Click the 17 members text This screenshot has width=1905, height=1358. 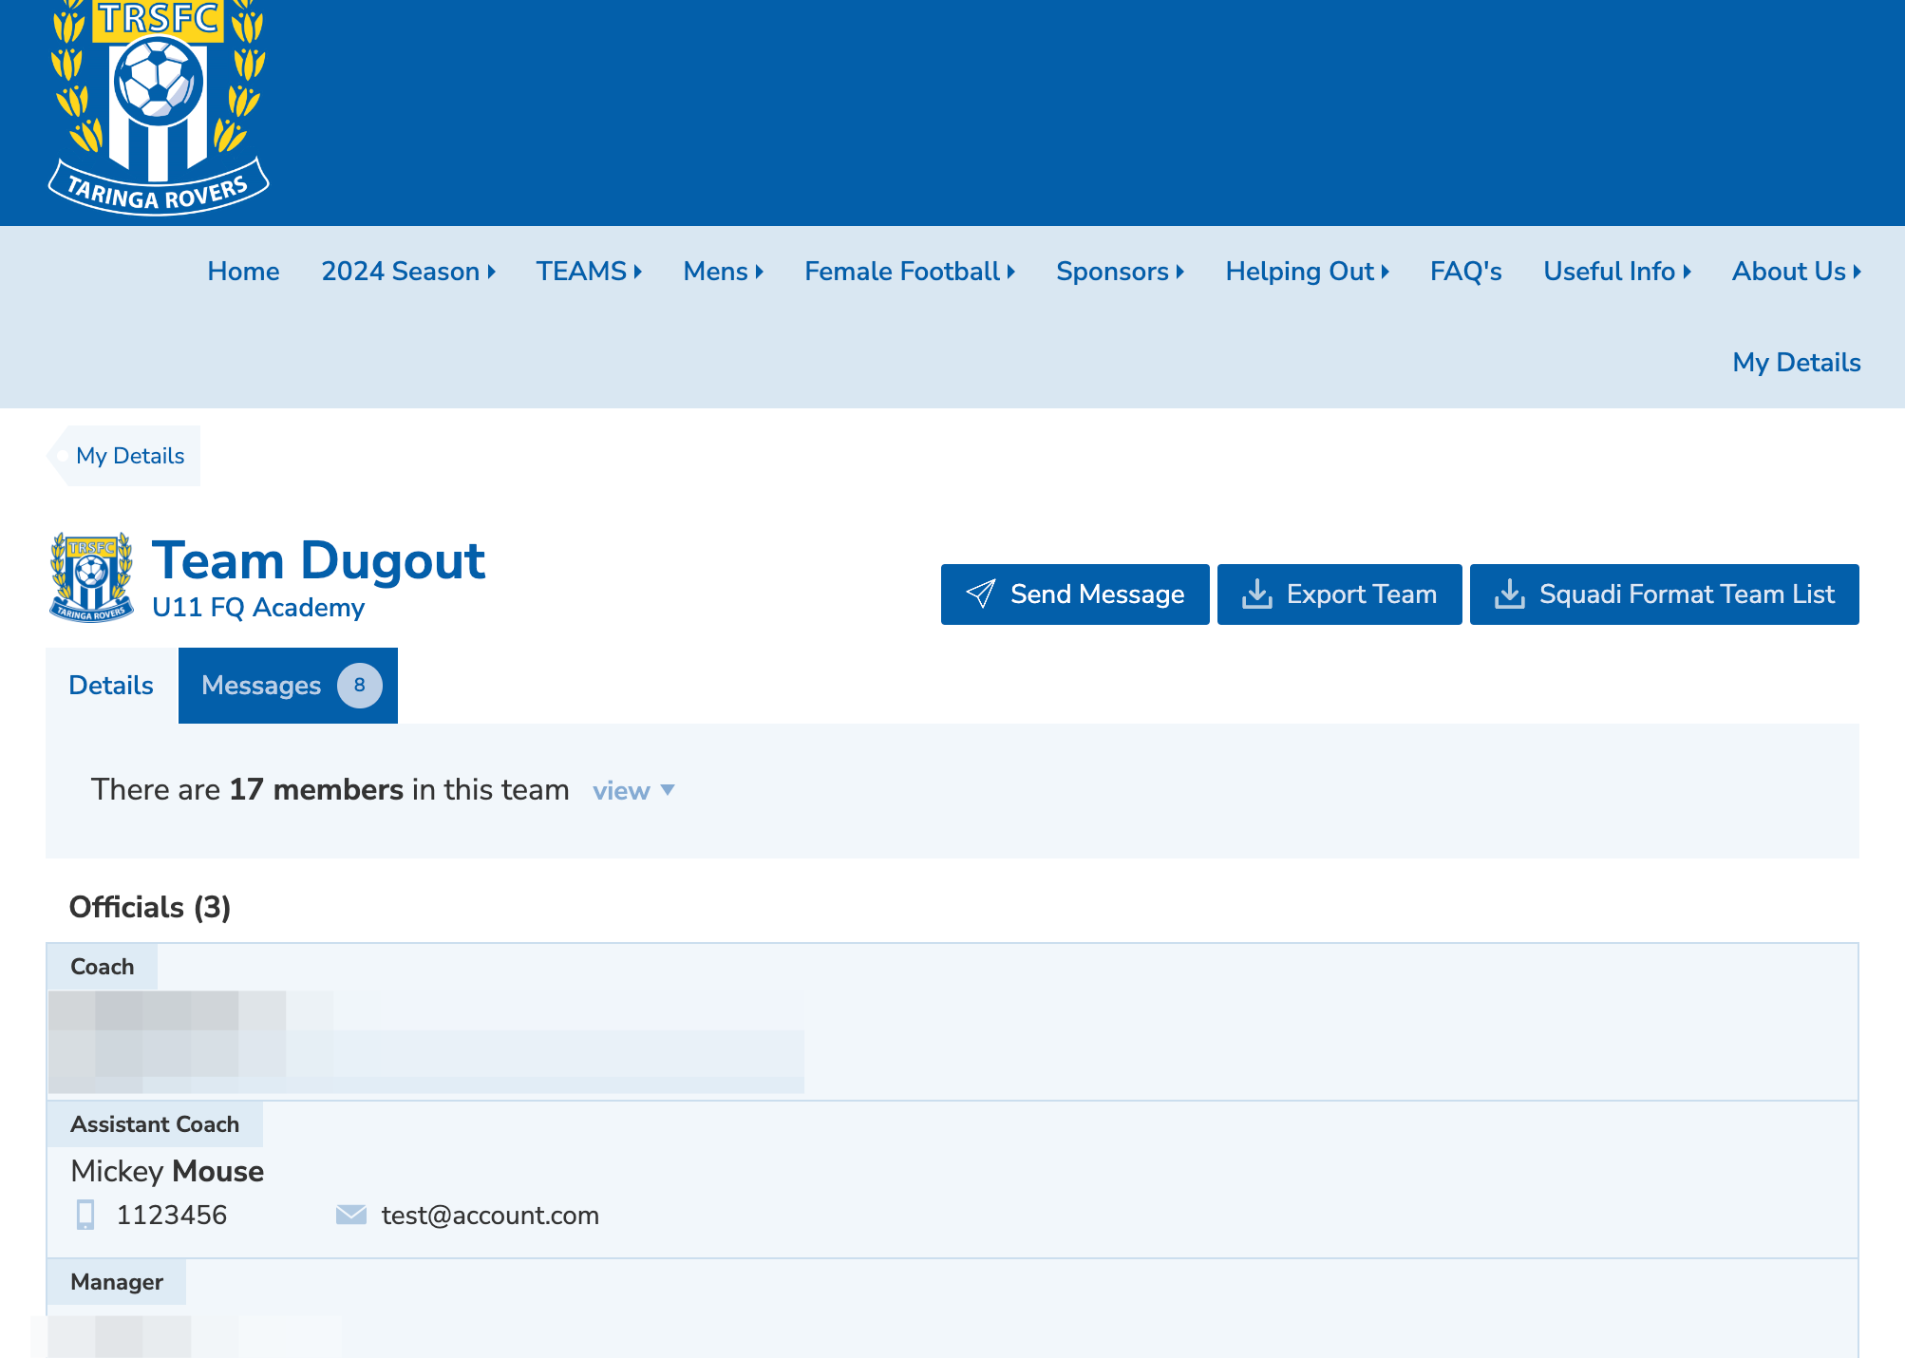click(316, 790)
